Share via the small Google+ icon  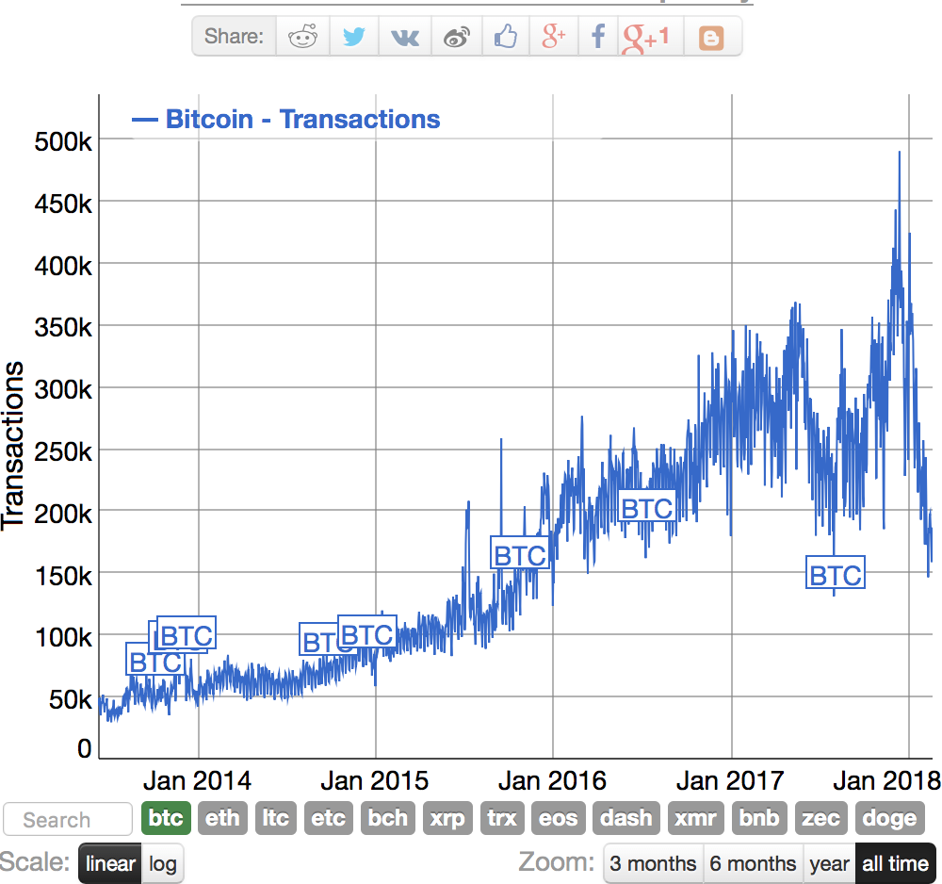553,37
